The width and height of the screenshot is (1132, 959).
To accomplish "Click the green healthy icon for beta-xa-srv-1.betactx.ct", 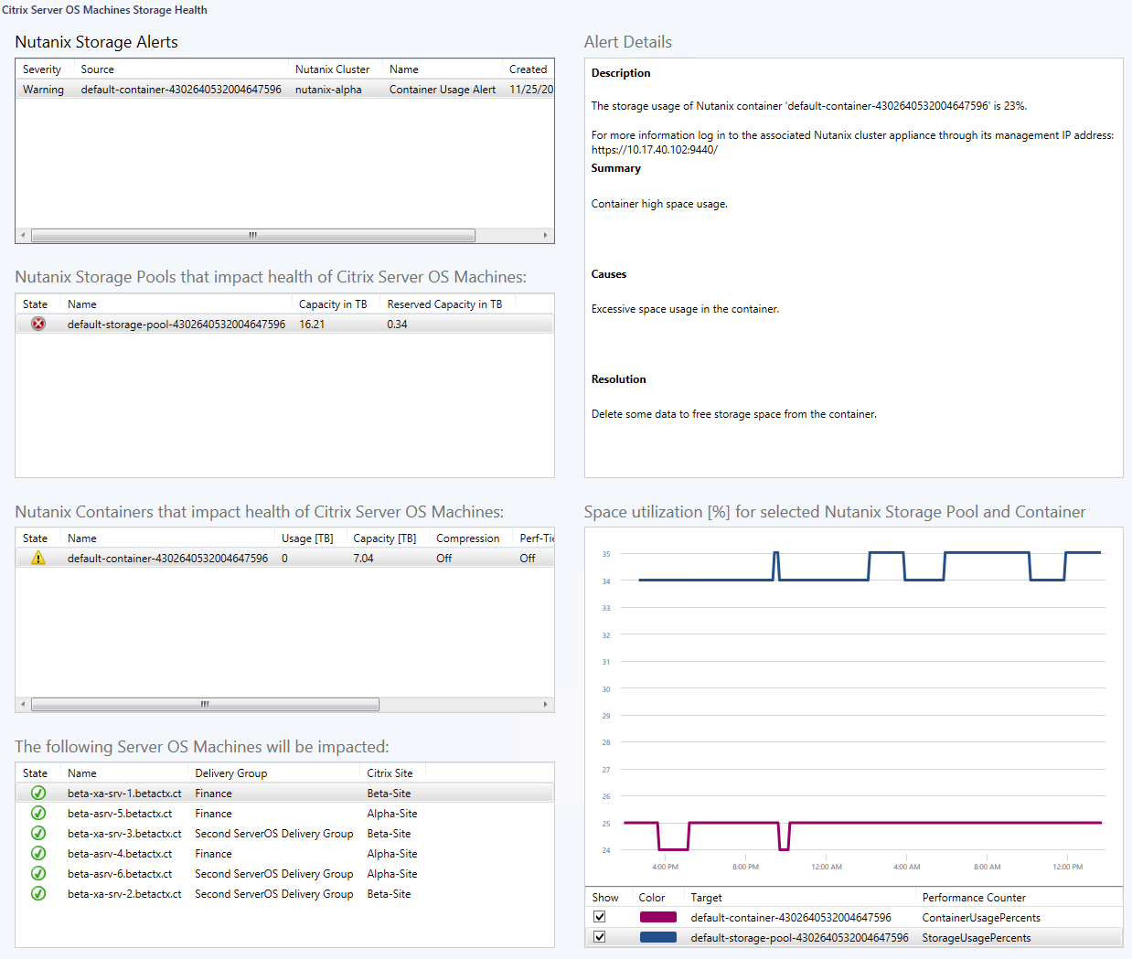I will click(x=38, y=793).
